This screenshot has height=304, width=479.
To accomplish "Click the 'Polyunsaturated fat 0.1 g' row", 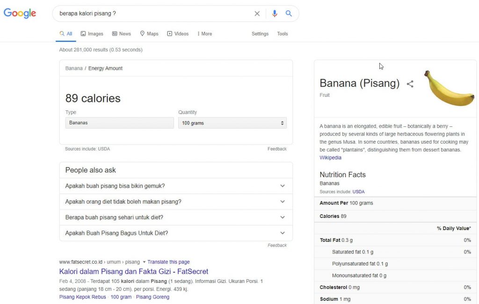I will point(395,264).
